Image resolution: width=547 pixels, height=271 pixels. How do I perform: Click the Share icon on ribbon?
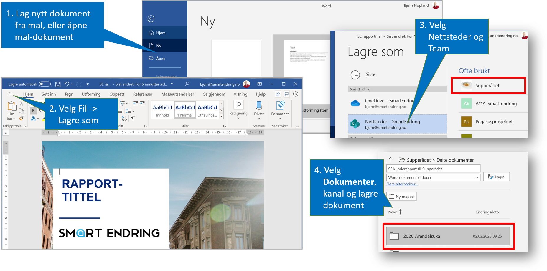click(278, 94)
